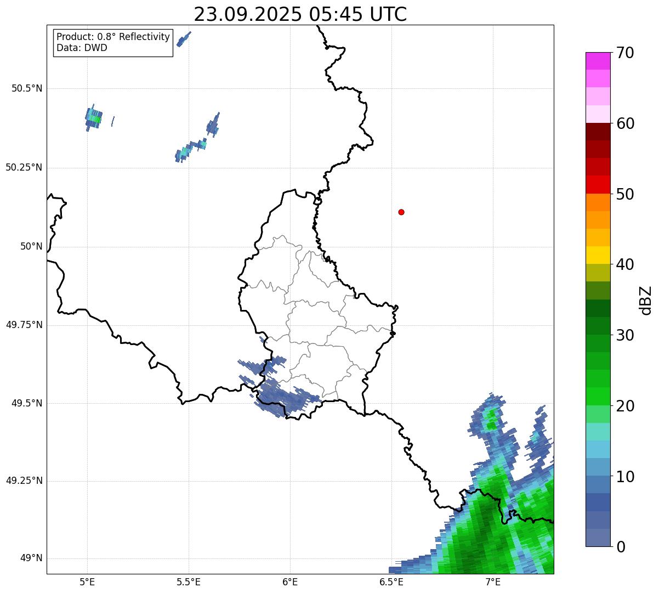Click the dBZ colorbar axis label
The height and width of the screenshot is (593, 659).
tap(646, 300)
